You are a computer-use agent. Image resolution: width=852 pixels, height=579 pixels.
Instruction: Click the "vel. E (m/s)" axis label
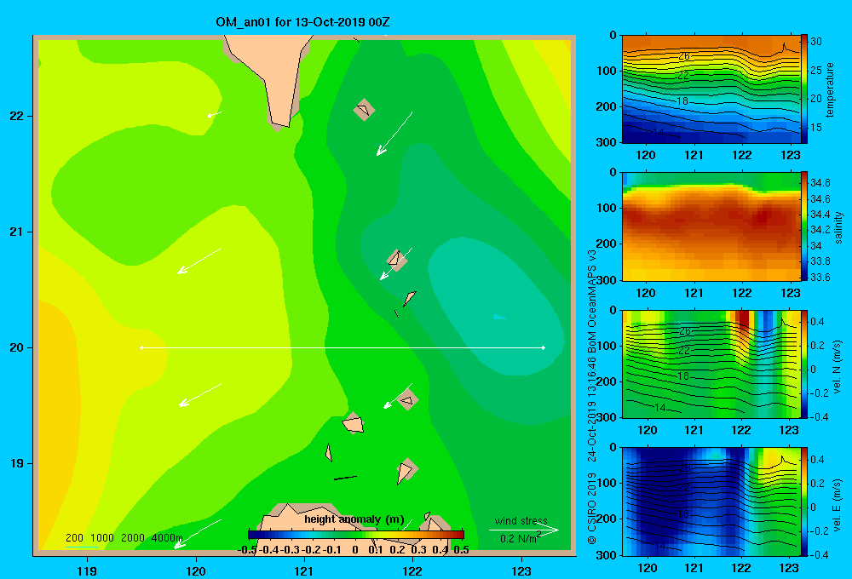[837, 504]
